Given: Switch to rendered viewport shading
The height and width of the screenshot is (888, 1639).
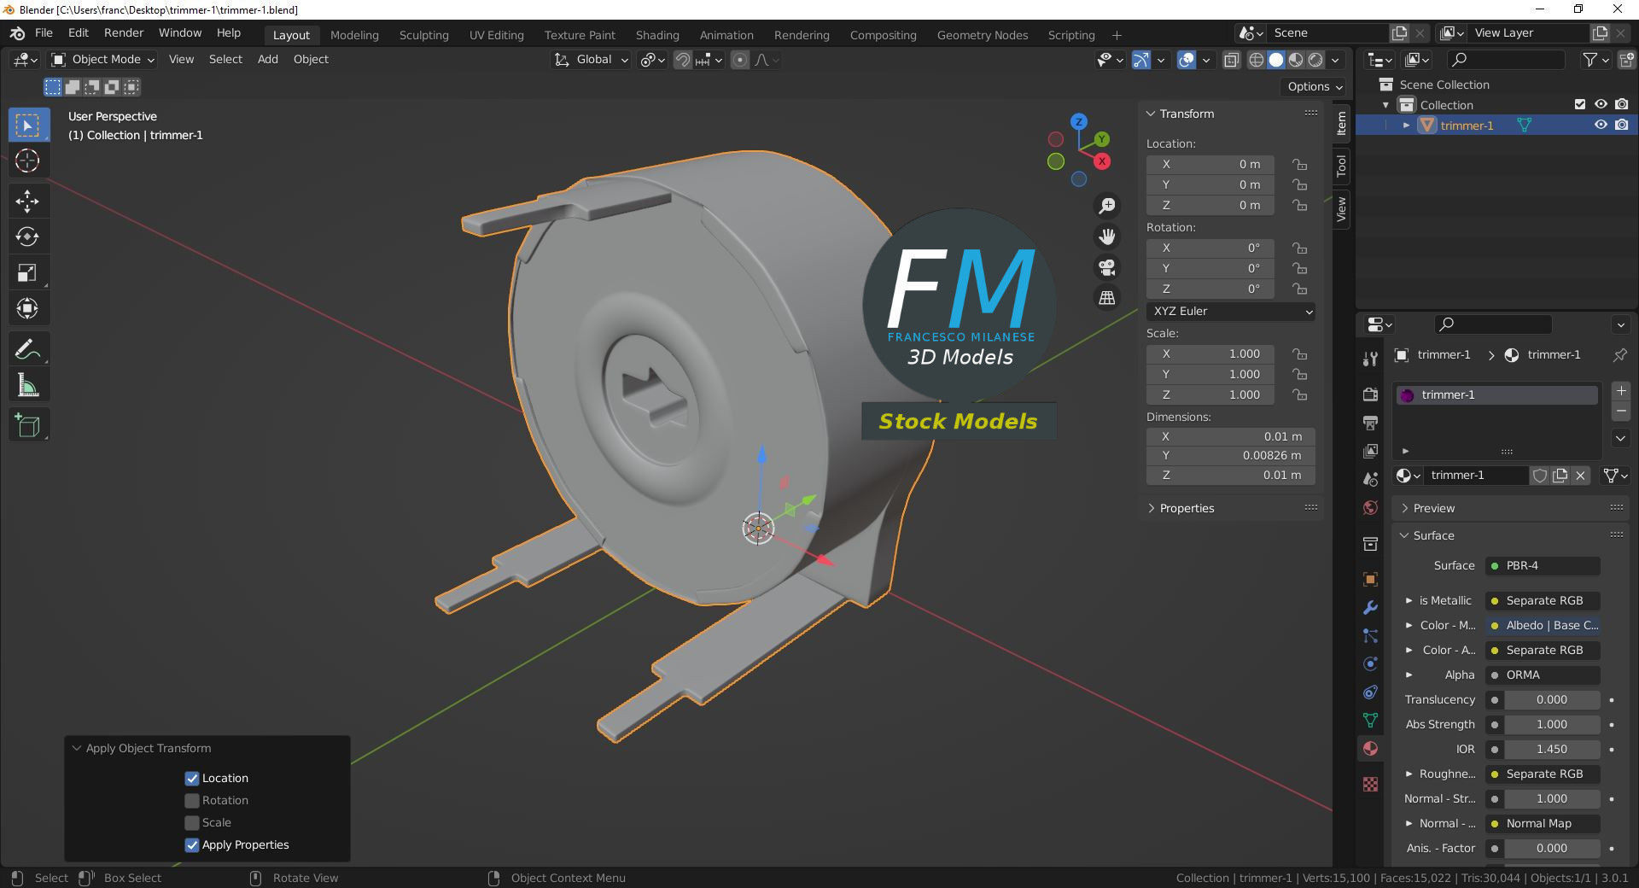Looking at the screenshot, I should click(1315, 60).
